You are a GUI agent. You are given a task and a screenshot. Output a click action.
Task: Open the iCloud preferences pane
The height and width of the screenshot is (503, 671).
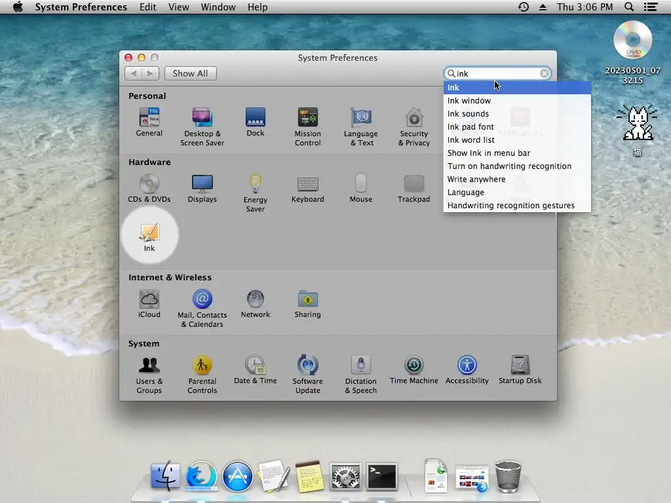point(149,304)
